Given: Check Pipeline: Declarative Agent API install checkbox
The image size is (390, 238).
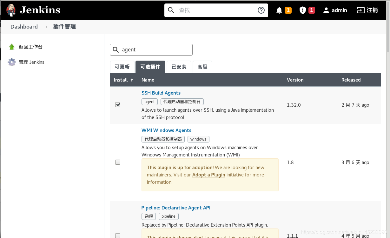Looking at the screenshot, I should [118, 236].
